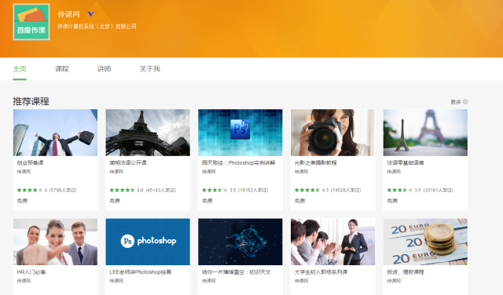This screenshot has height=295, width=503.
Task: Click star rating of 创业预备课
Action: click(30, 190)
